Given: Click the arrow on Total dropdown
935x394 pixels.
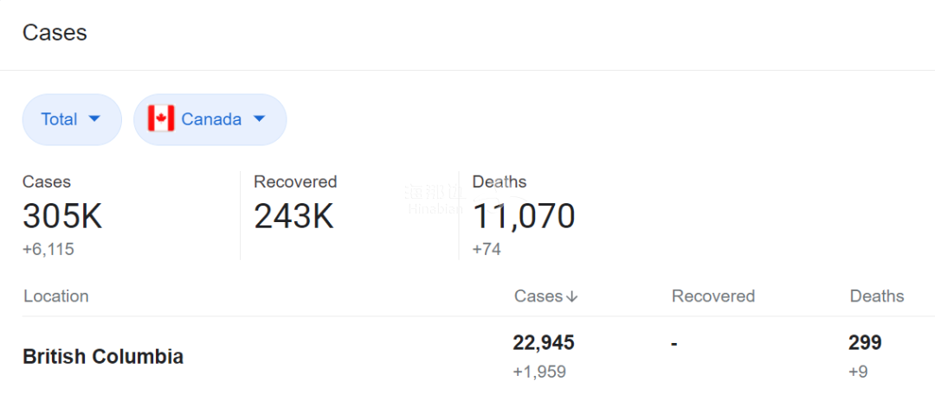Looking at the screenshot, I should [95, 119].
